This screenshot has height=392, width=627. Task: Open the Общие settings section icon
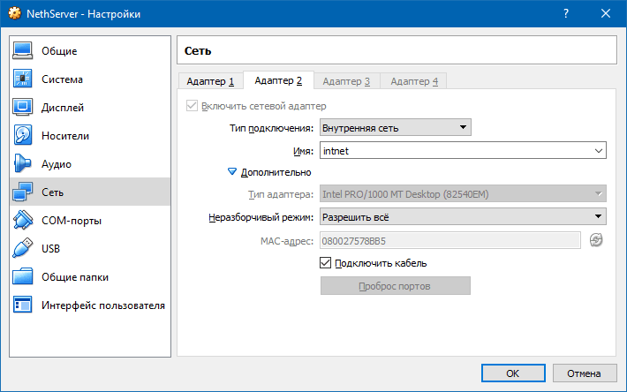23,51
